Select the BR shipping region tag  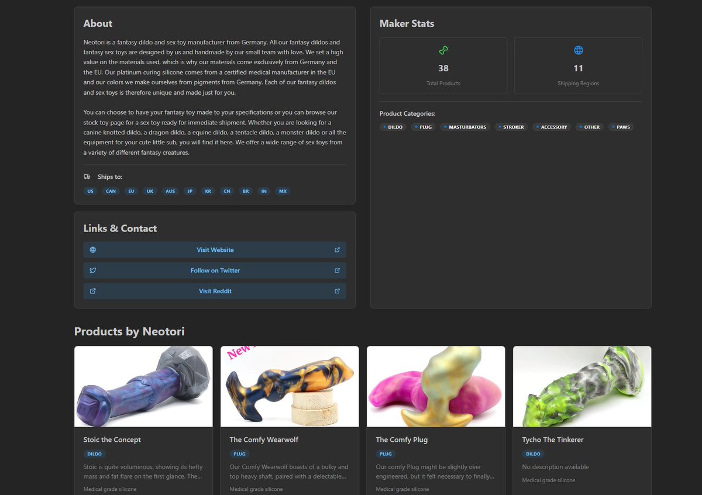click(246, 191)
